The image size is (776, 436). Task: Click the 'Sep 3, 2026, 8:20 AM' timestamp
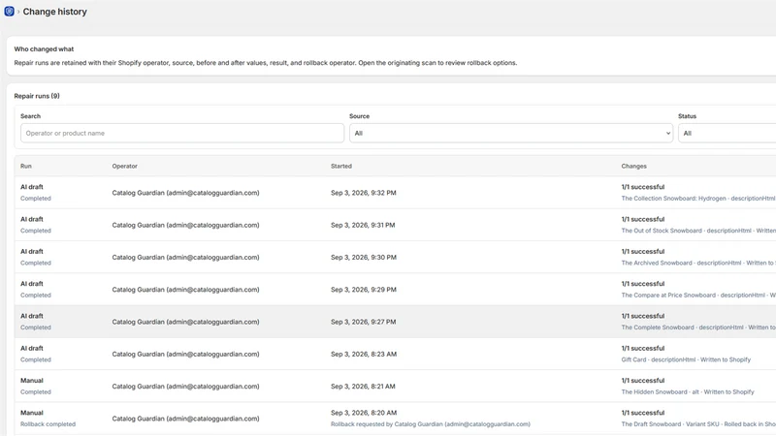[363, 413]
